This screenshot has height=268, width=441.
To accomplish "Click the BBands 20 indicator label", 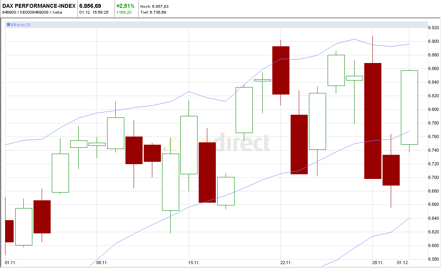I will tap(21, 25).
